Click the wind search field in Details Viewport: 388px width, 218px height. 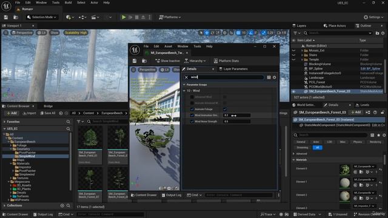[226, 78]
